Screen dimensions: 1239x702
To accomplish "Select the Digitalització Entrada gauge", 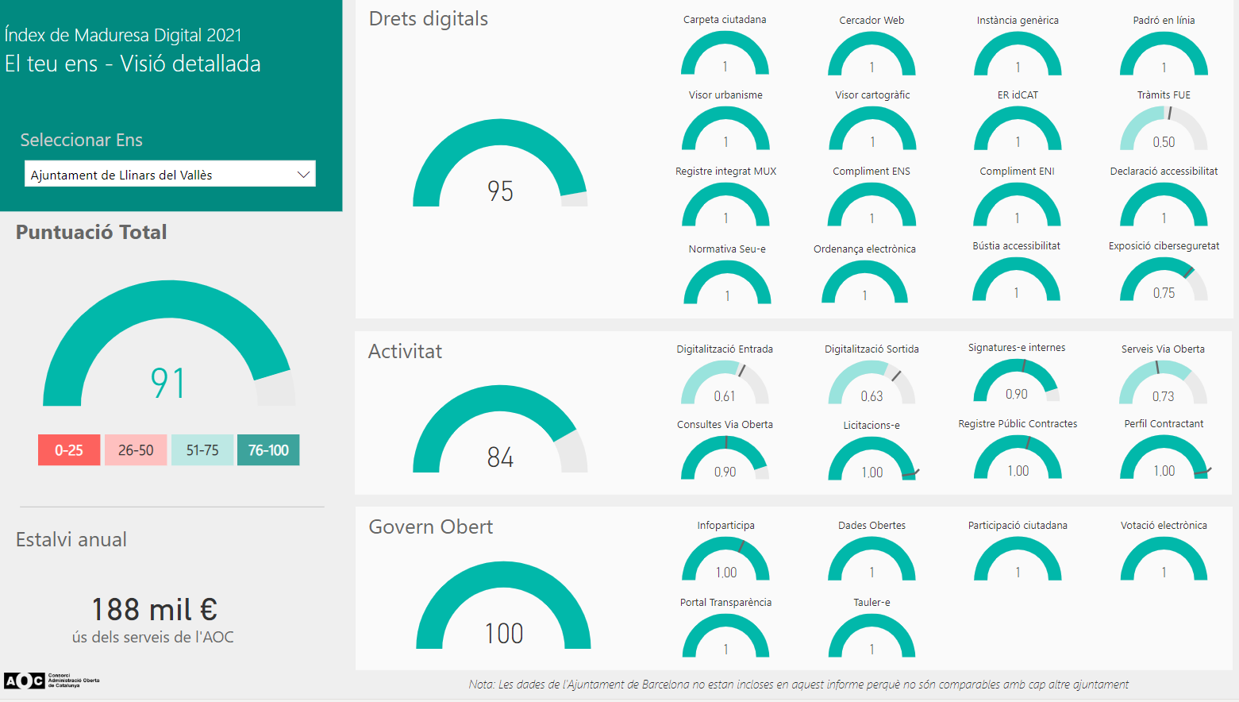I will 725,384.
